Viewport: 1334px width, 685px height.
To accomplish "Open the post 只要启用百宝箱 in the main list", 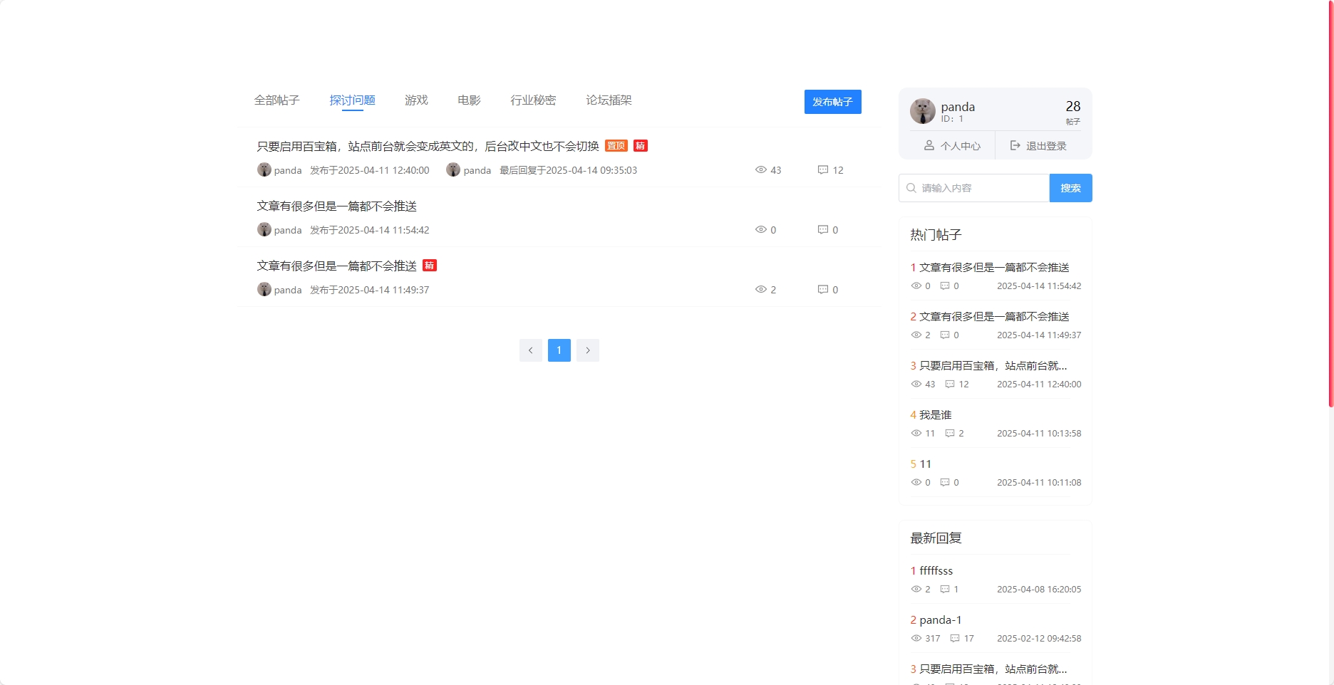I will tap(428, 146).
